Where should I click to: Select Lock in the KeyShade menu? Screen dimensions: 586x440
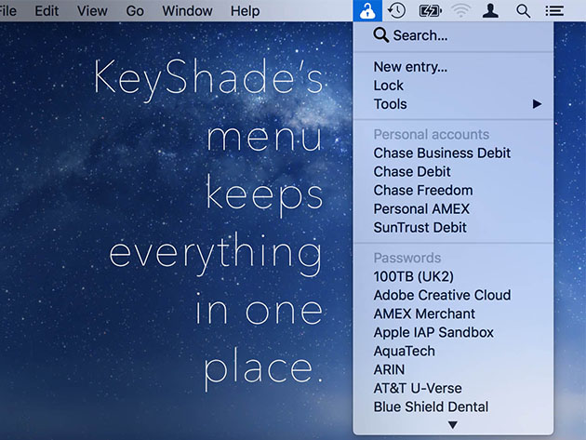(x=453, y=86)
